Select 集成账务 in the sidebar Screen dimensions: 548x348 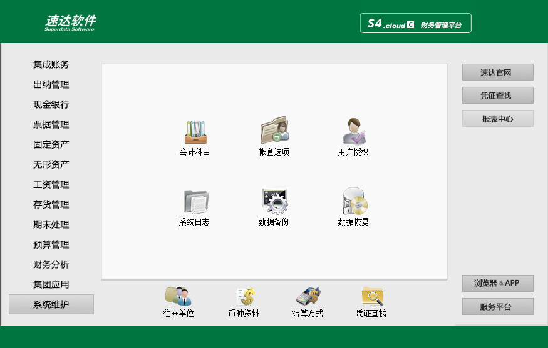click(51, 64)
